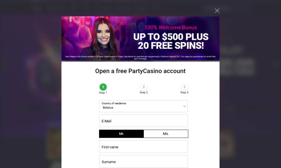The width and height of the screenshot is (281, 168).
Task: Click the Step 3 label text
Action: pos(184,92)
